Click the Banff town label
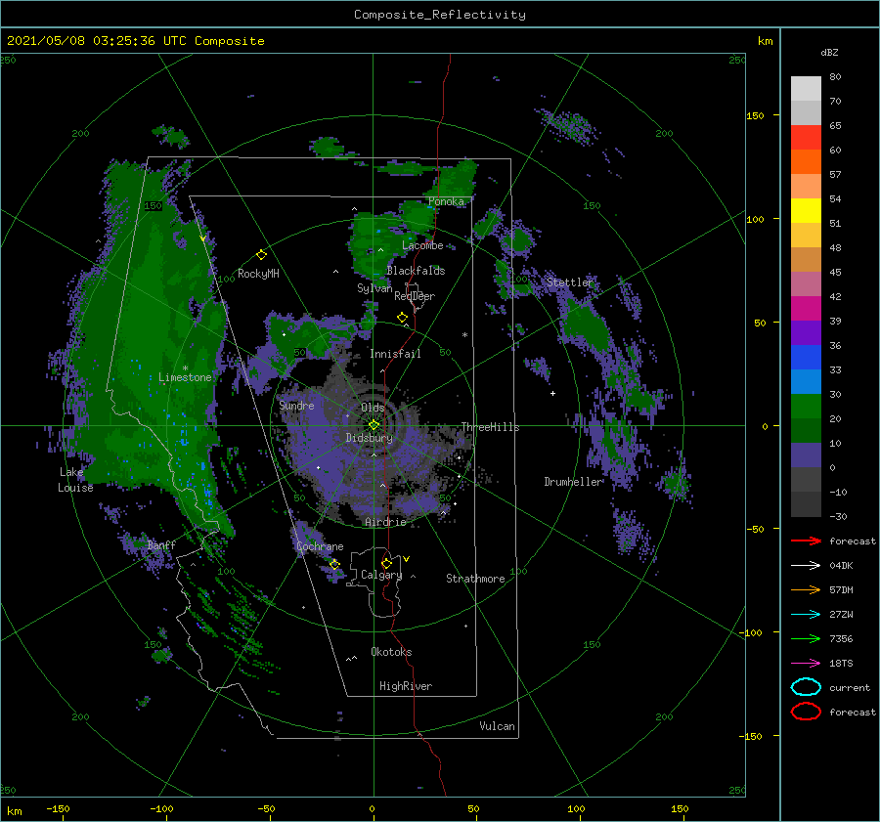The width and height of the screenshot is (880, 822). (x=161, y=545)
